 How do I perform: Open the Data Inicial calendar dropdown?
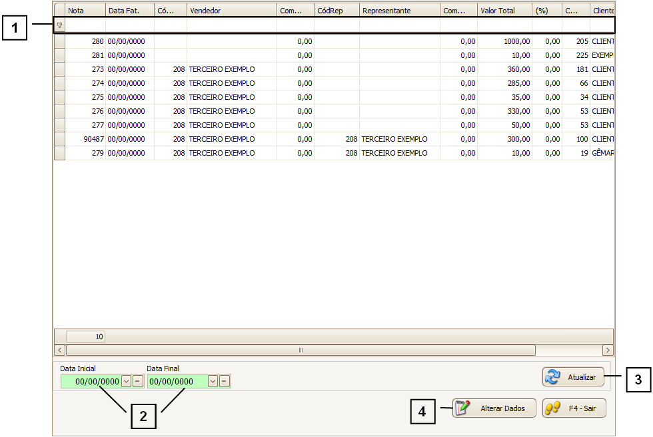pos(126,381)
